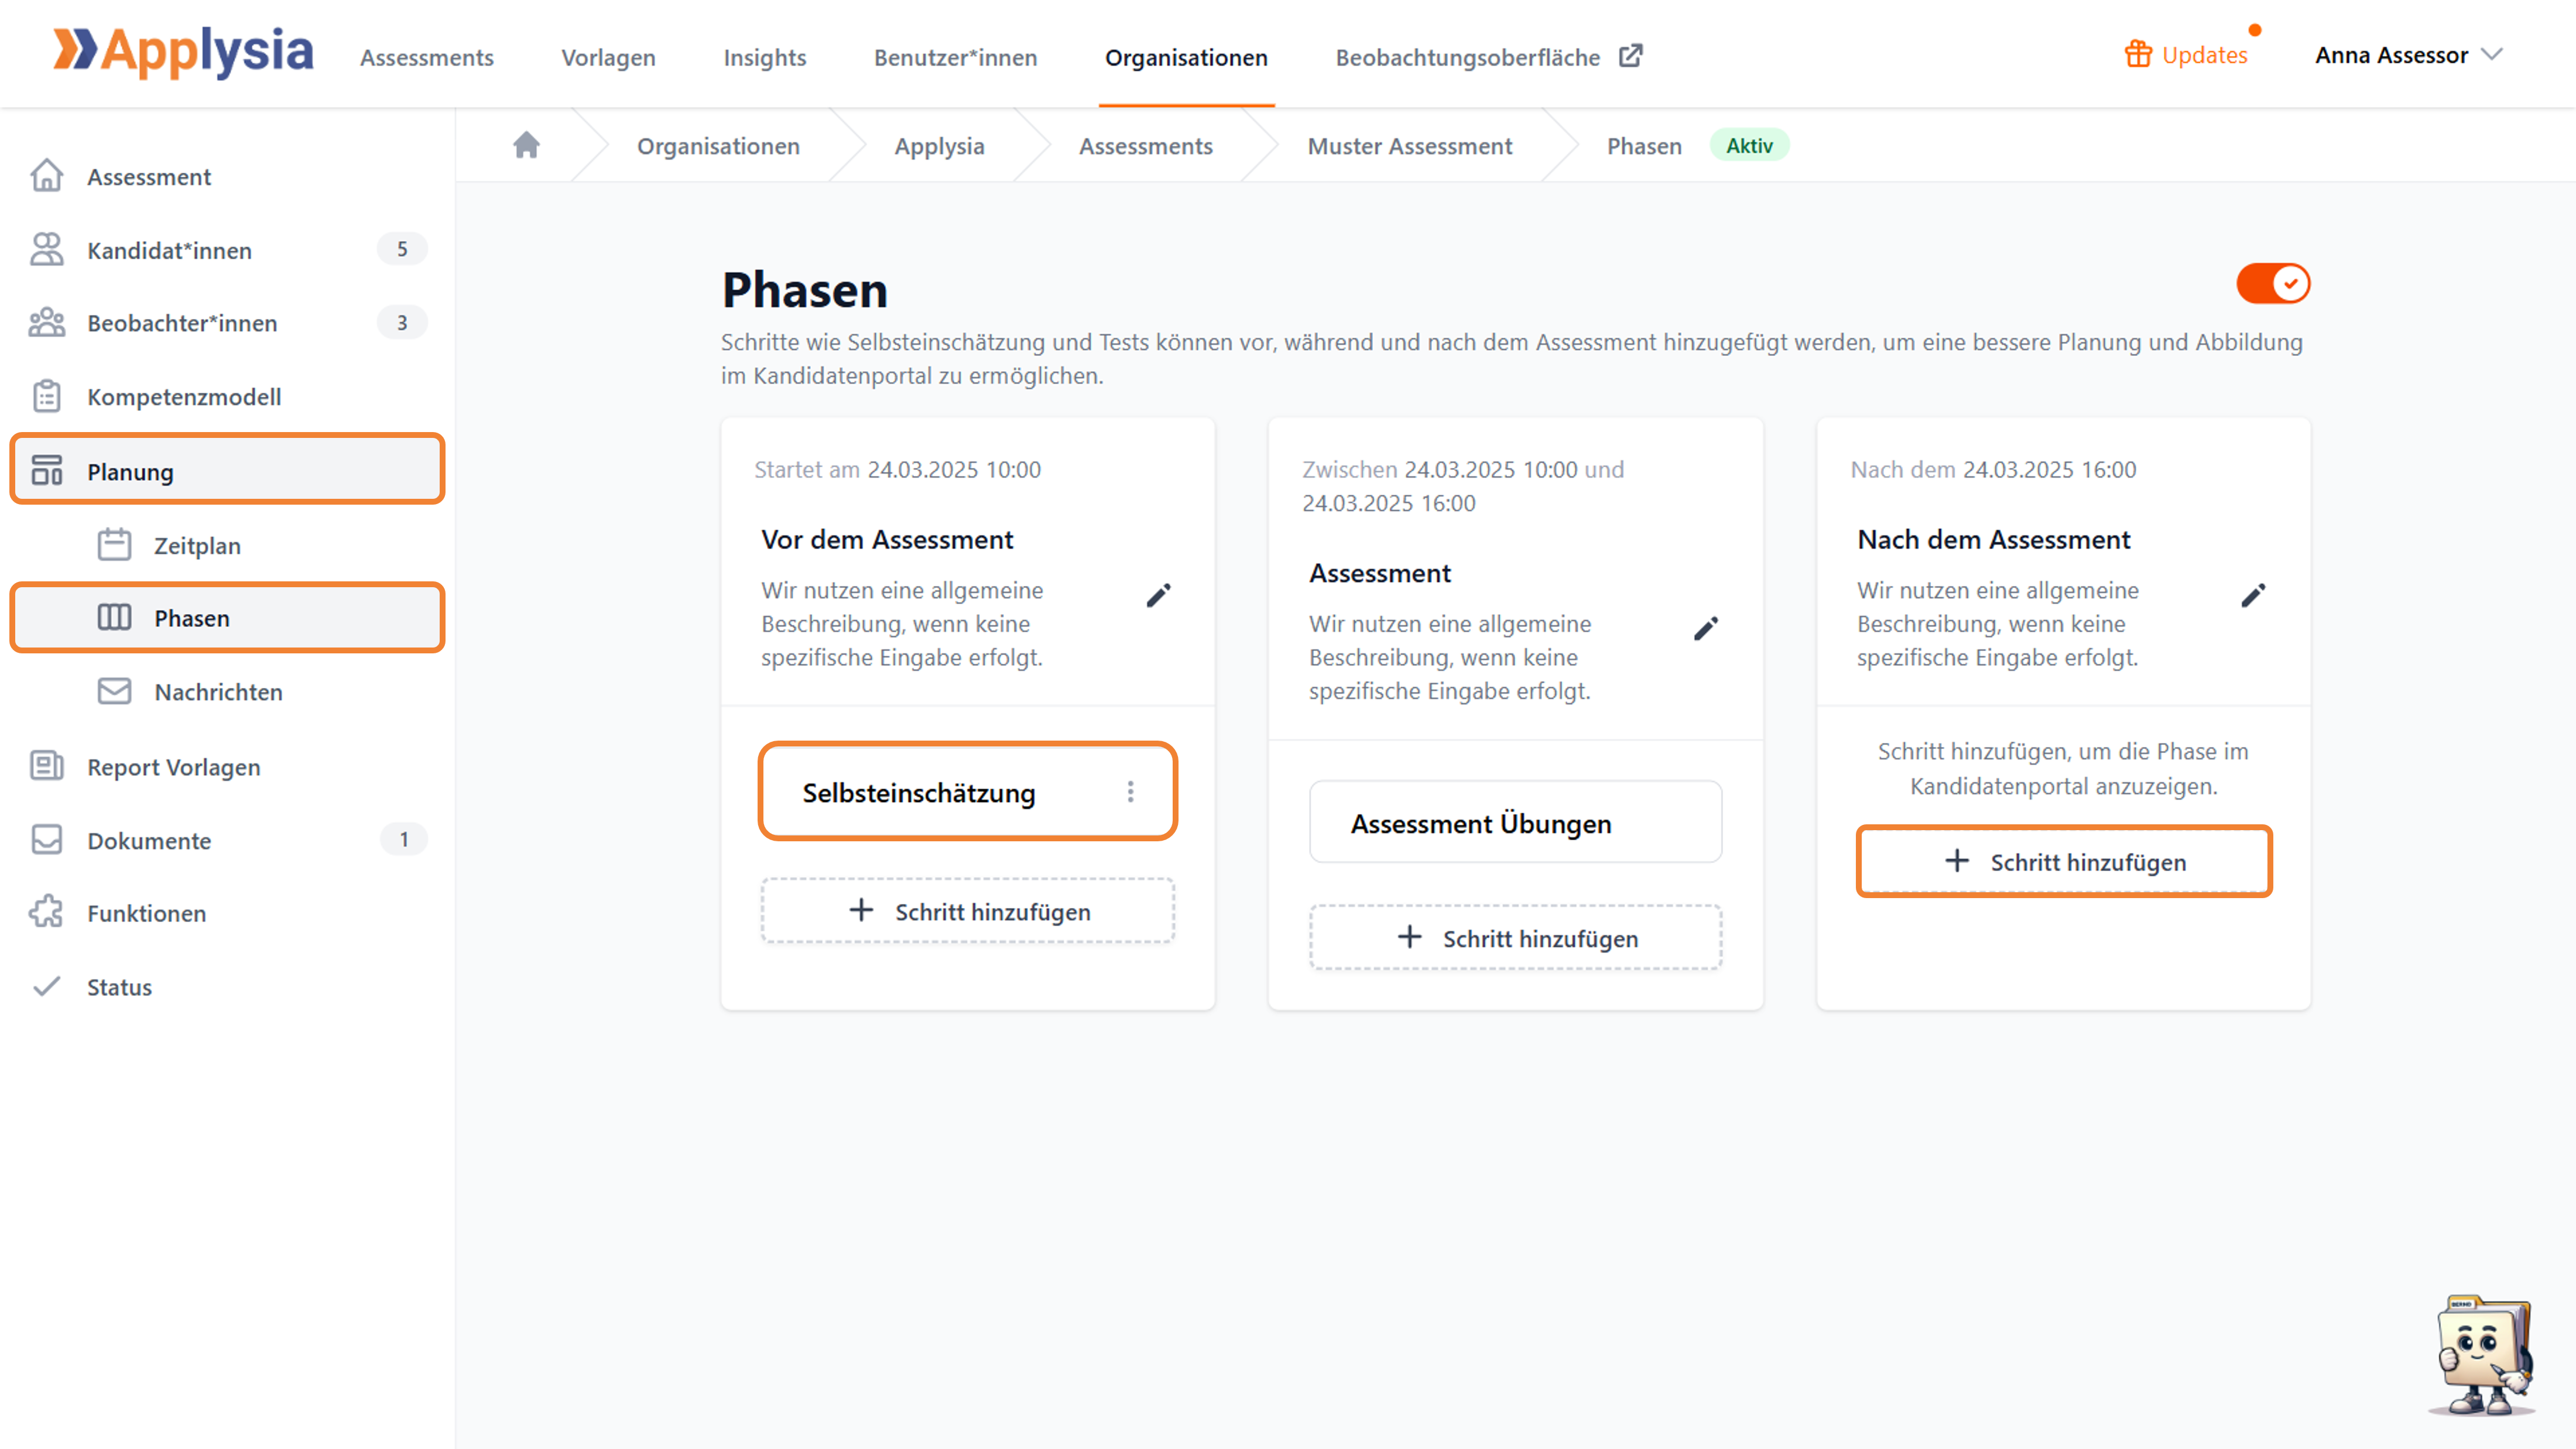Click the Beobachter*innen group icon
This screenshot has height=1449, width=2576.
pyautogui.click(x=47, y=323)
